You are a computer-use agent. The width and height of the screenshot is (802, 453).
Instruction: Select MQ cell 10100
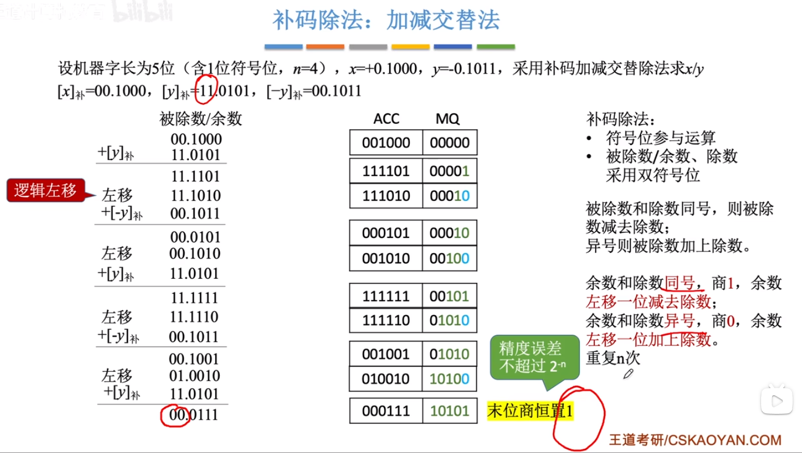(x=450, y=379)
